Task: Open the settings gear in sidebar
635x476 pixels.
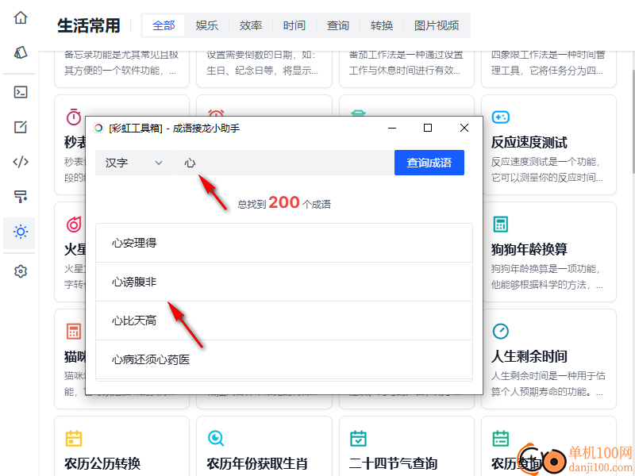Action: tap(21, 271)
